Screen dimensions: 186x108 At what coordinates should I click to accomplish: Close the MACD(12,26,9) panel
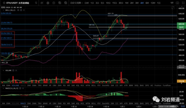23,88
